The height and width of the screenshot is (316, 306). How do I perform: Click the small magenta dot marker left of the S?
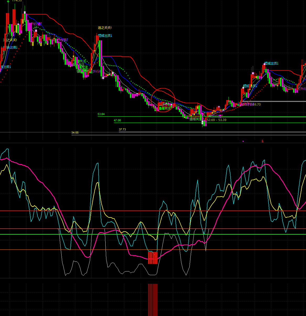[x=243, y=141]
